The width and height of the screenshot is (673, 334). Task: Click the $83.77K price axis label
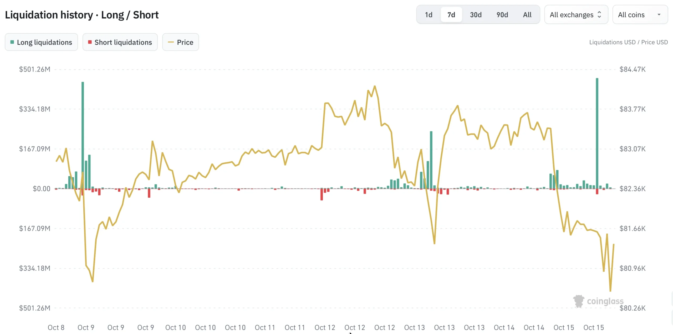(x=633, y=109)
